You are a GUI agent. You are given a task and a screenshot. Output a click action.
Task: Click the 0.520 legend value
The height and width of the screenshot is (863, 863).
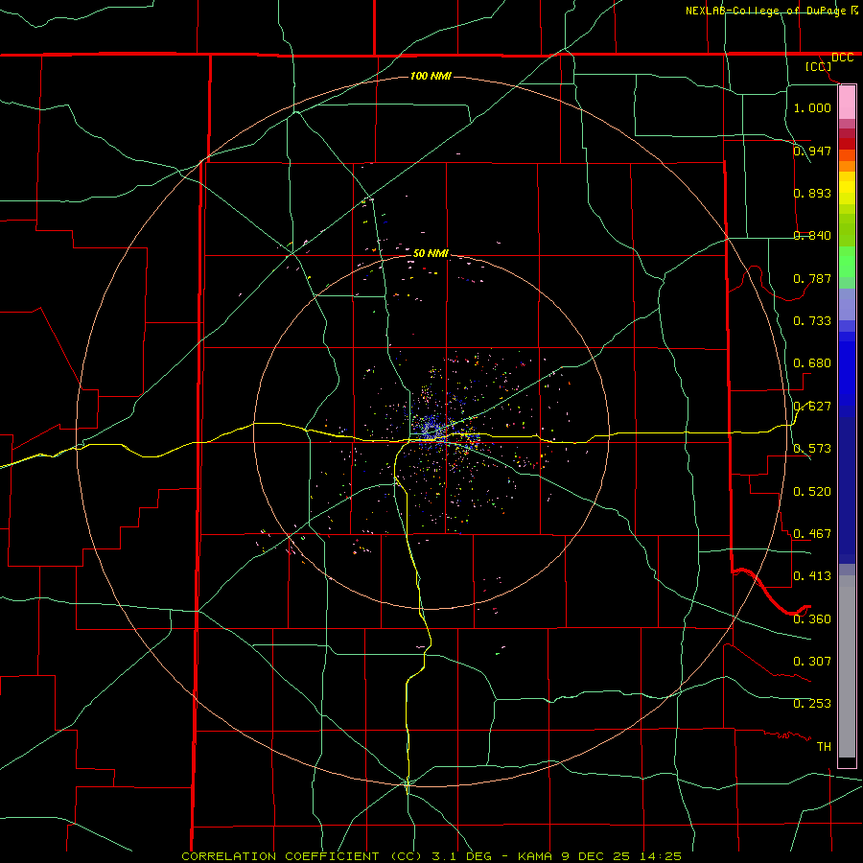[812, 492]
